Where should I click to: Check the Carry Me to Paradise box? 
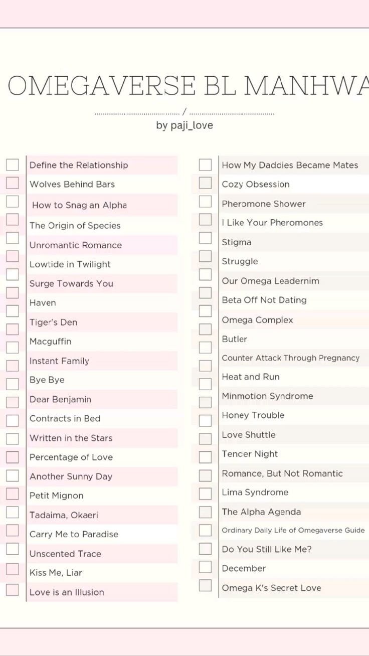13,531
